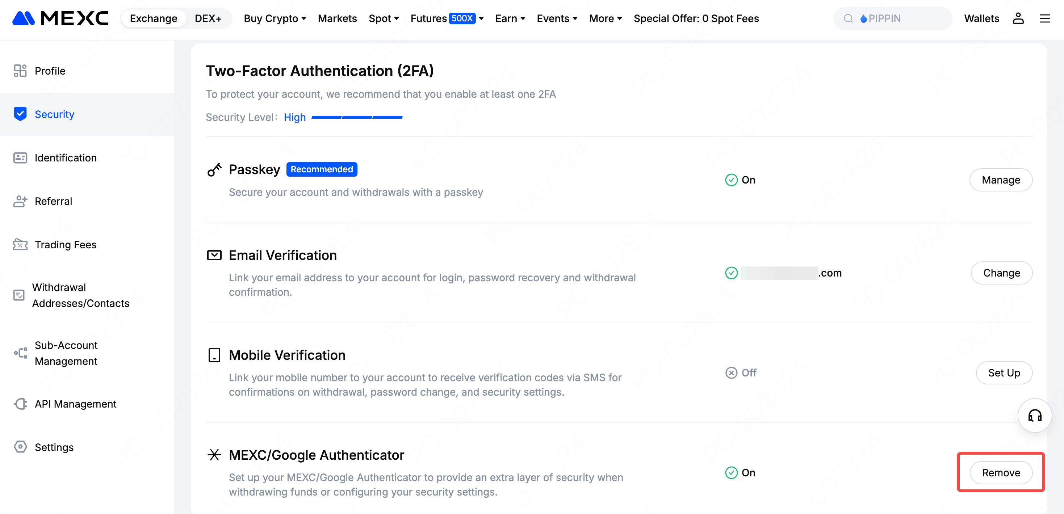This screenshot has height=514, width=1064.
Task: Expand the Futures 500X dropdown
Action: 447,18
